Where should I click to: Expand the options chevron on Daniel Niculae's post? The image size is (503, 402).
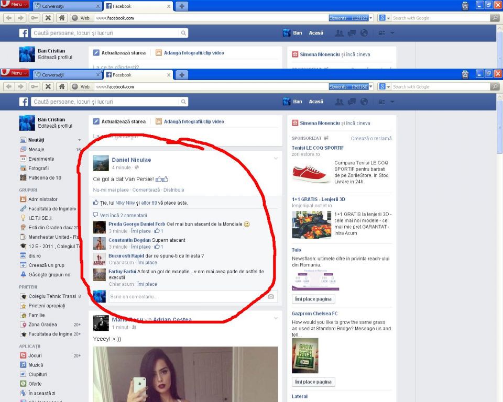pos(276,159)
